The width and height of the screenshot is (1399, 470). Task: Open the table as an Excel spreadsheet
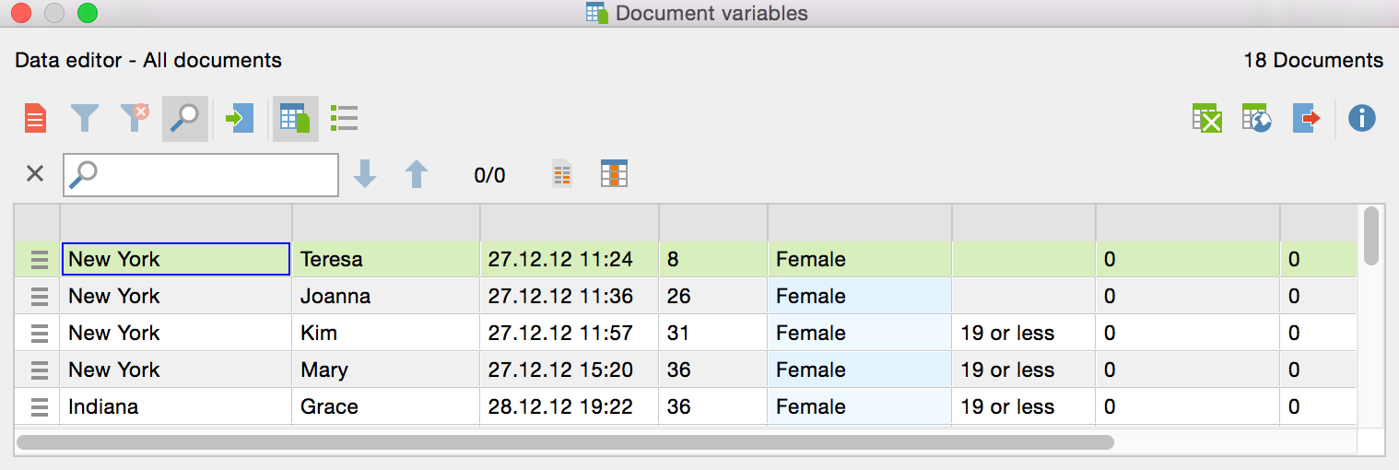click(x=1207, y=119)
